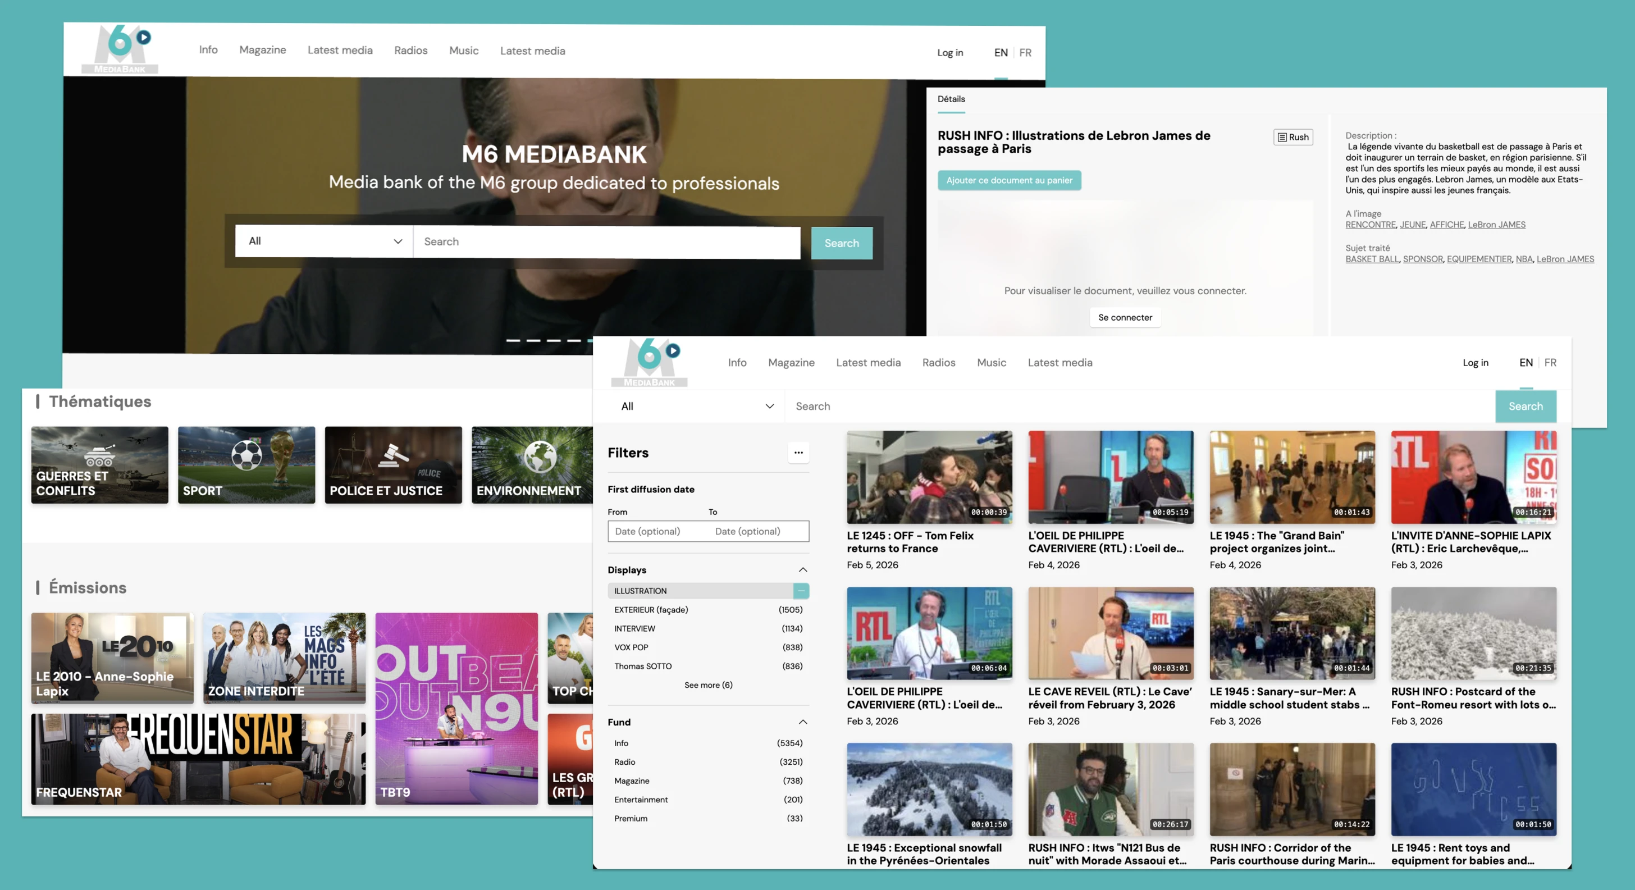This screenshot has width=1635, height=890.
Task: Open the All category dropdown in the search results window
Action: (x=697, y=407)
